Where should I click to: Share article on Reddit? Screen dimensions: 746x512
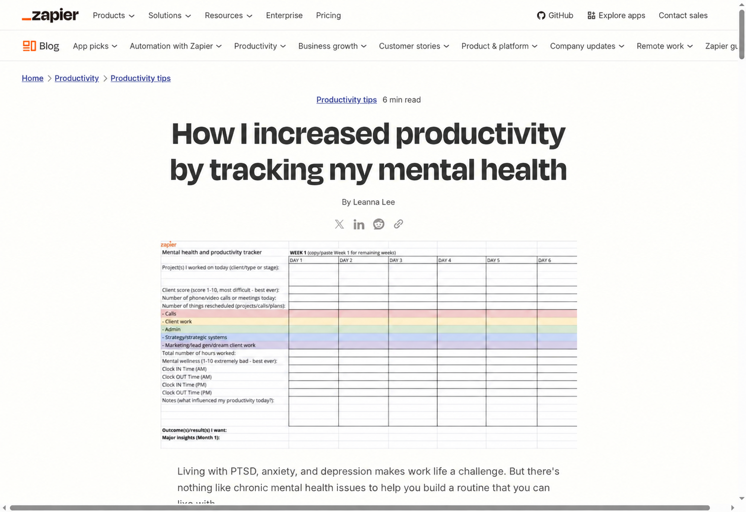[x=379, y=224]
